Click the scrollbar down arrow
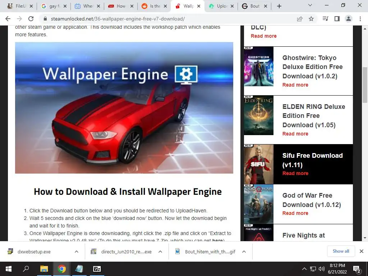The image size is (368, 276). (365, 238)
